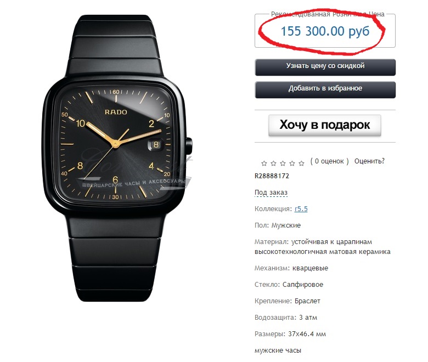
Task: Give a four-star rating
Action: pos(292,163)
